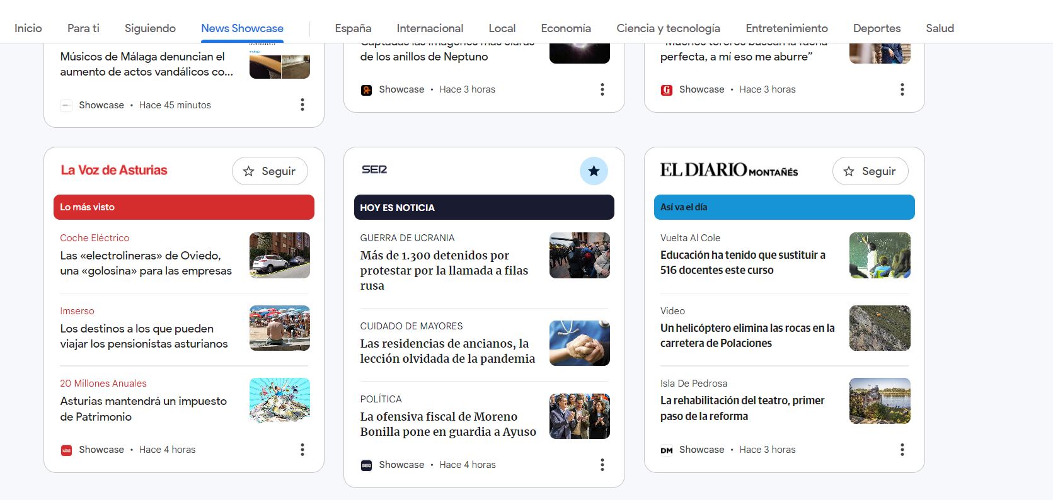Open options menu for anillos de Neptuno card
Viewport: 1053px width, 500px height.
tap(602, 89)
